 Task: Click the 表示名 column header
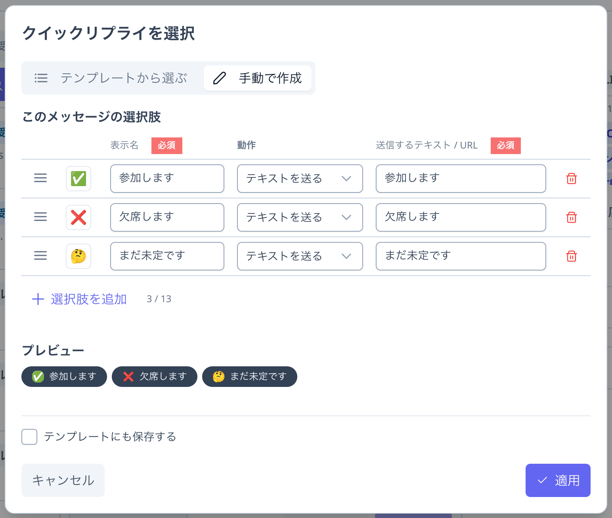(124, 145)
